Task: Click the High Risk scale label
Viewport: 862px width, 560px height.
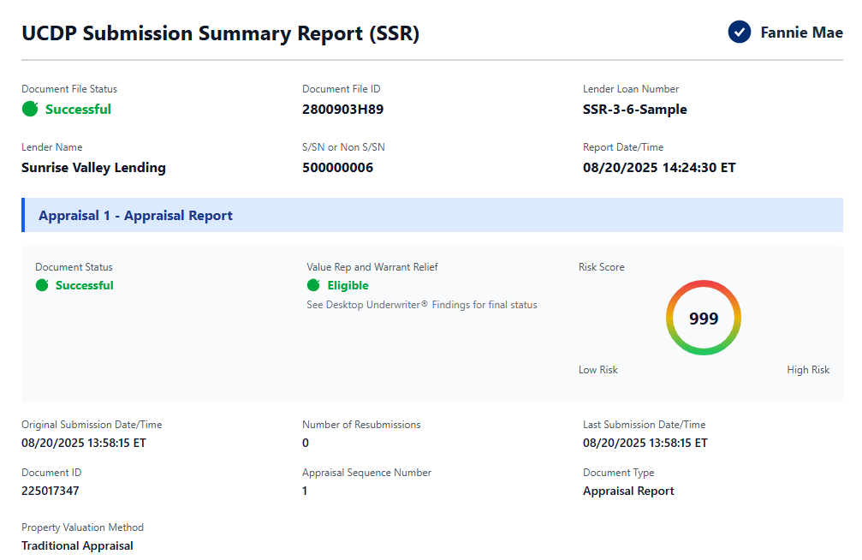Action: [x=808, y=369]
